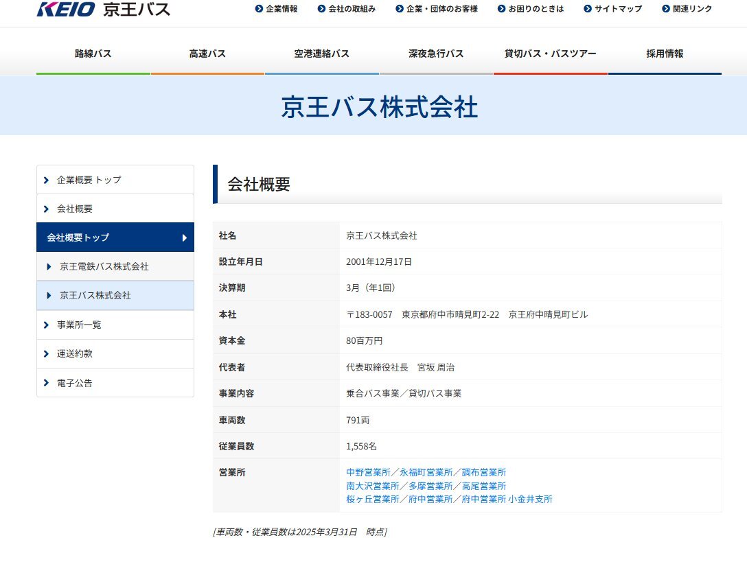
Task: Open 京王バス株式会社 sidebar subitem
Action: click(115, 295)
